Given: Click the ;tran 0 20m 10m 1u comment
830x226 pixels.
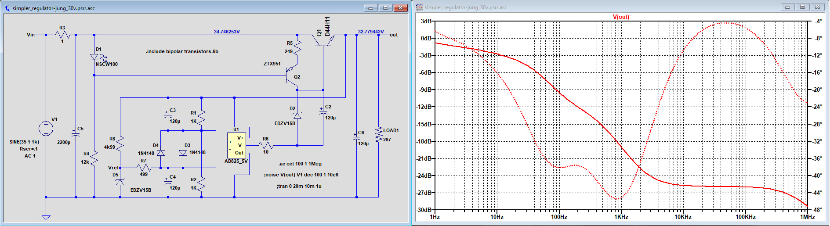Looking at the screenshot, I should click(299, 186).
